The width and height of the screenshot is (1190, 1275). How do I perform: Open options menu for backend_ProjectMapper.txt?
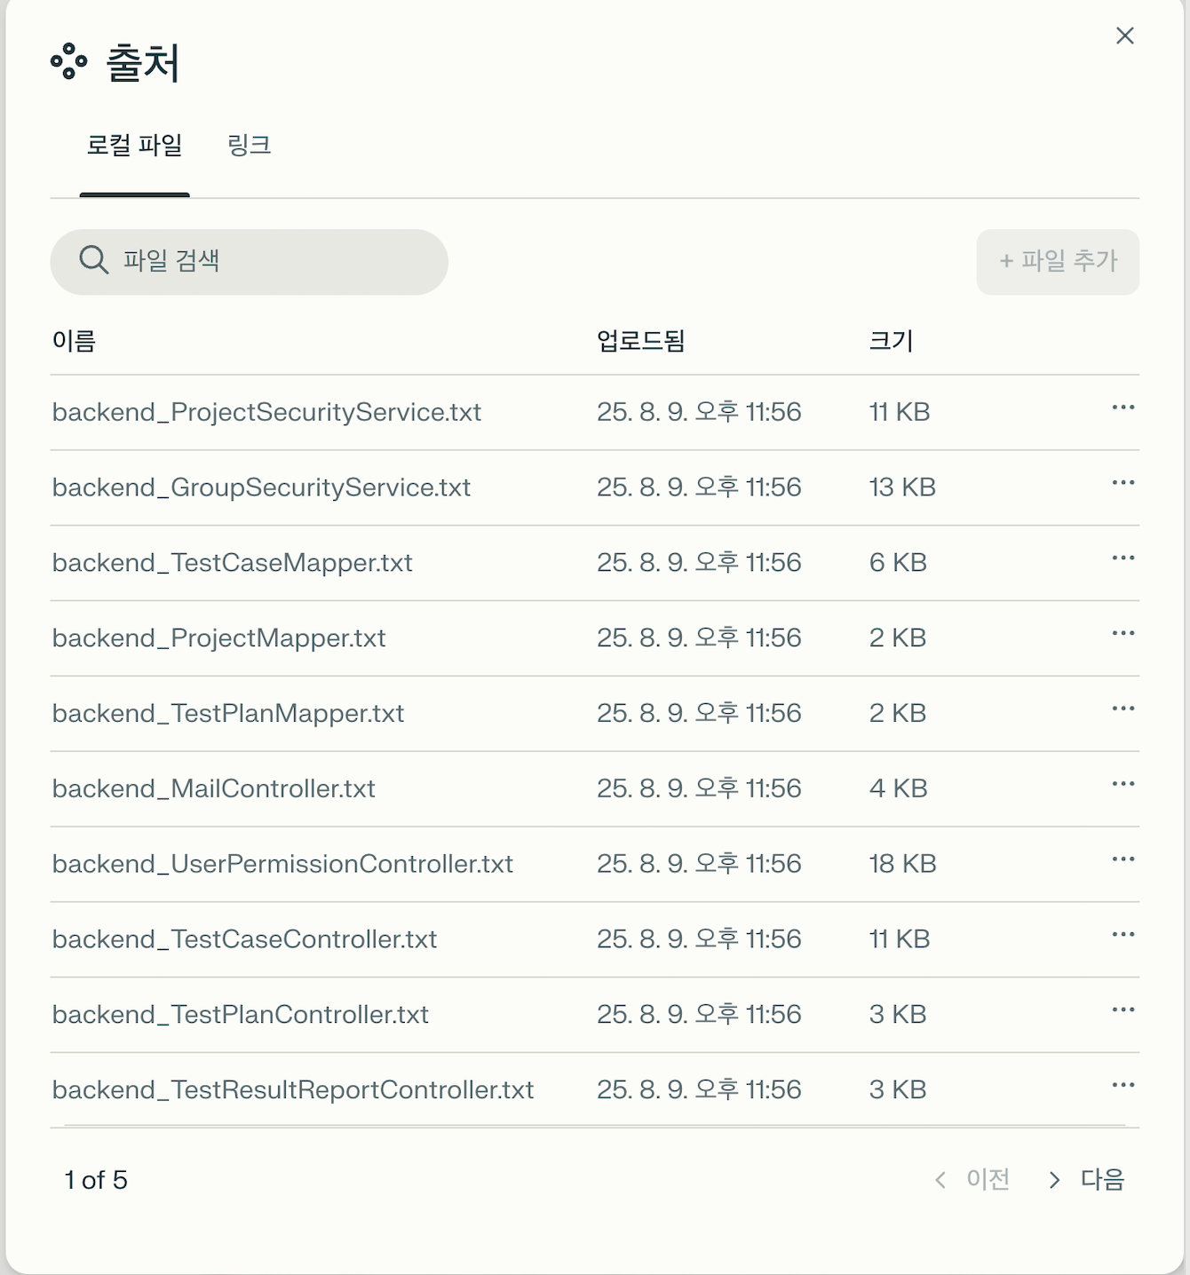coord(1123,633)
